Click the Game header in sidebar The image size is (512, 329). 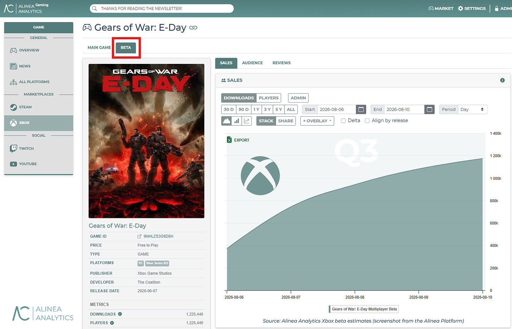coord(39,27)
